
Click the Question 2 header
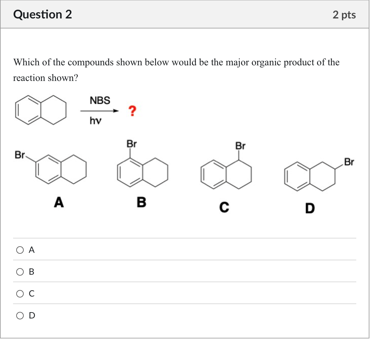coord(42,14)
